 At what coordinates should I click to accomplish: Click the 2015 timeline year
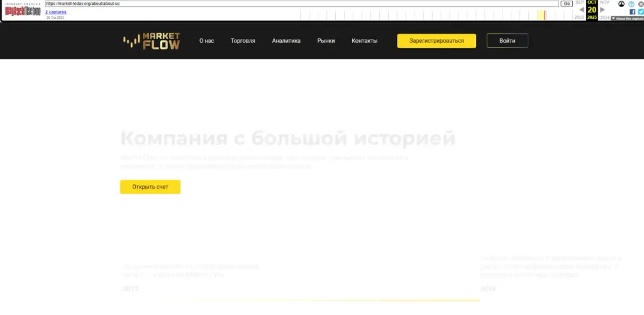pos(131,289)
